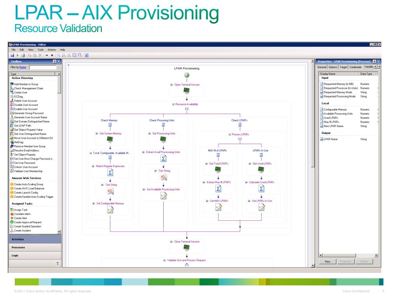Open the Edit menu

pyautogui.click(x=22, y=49)
